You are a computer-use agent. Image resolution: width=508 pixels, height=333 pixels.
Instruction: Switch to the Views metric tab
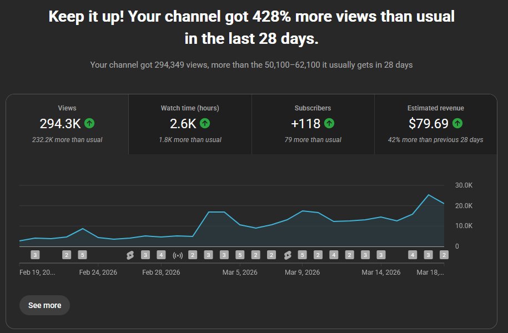coord(67,124)
